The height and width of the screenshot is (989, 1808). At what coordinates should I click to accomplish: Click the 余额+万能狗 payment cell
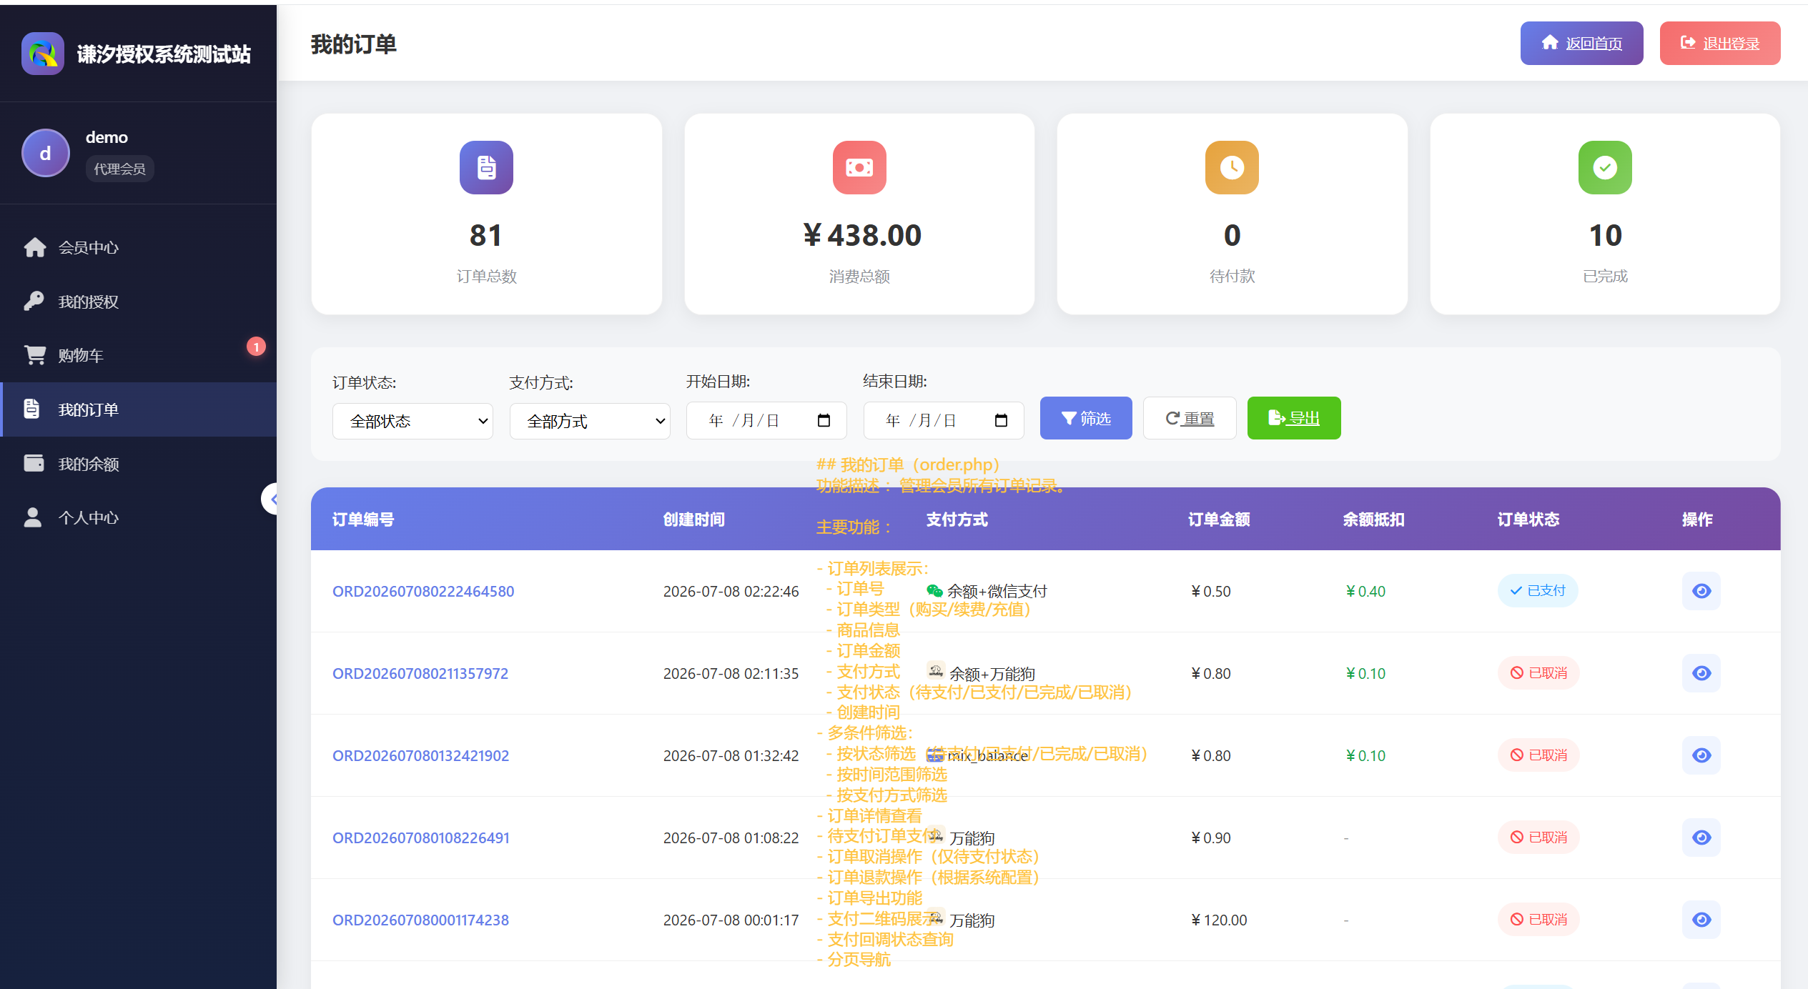[981, 673]
